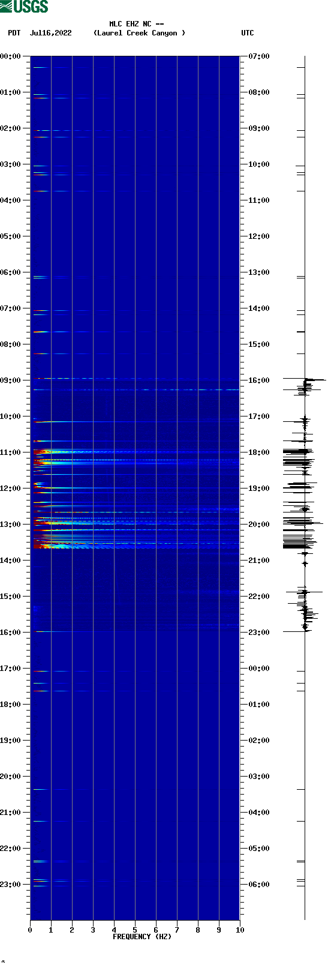This screenshot has height=968, width=331.
Task: Click the frequency axis '0' tick label
Action: click(30, 930)
